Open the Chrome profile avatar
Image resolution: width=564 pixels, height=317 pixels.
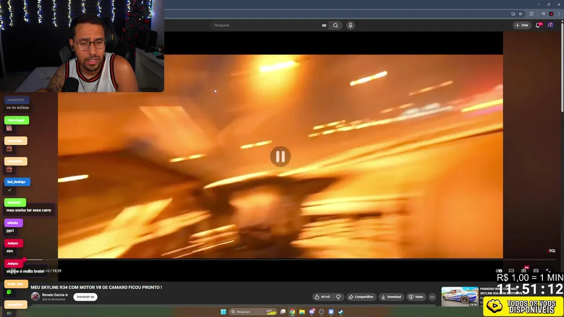click(551, 14)
